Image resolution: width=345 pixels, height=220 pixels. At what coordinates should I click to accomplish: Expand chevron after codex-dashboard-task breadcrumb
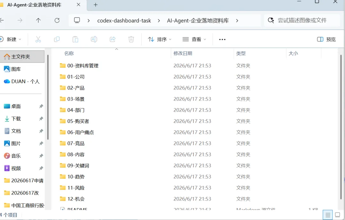point(159,20)
